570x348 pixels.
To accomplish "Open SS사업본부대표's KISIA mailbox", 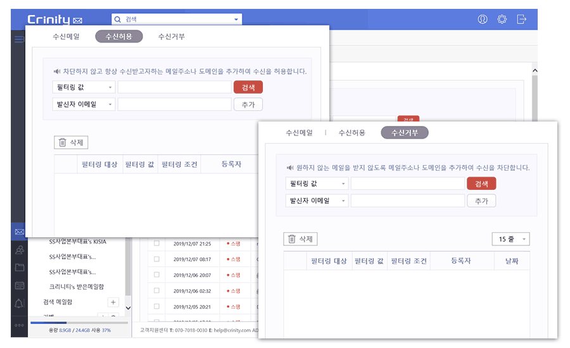I will pyautogui.click(x=78, y=242).
